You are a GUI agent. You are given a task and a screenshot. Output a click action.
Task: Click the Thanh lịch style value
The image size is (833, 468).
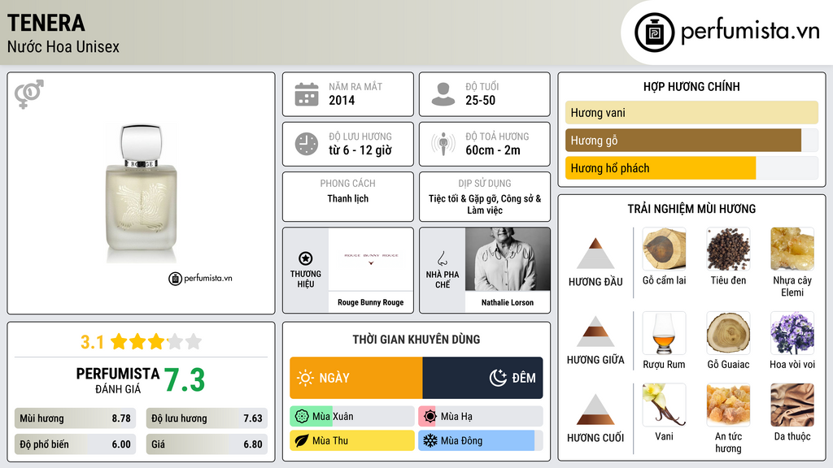pos(348,198)
